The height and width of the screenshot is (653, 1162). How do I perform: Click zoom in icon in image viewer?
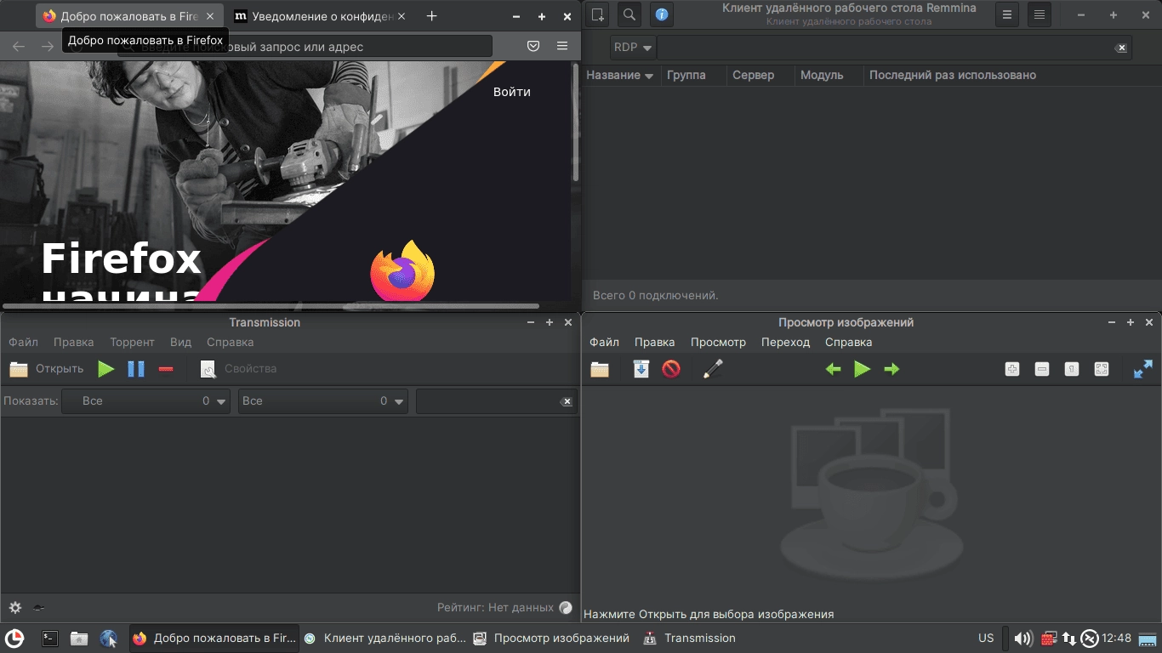[1012, 369]
